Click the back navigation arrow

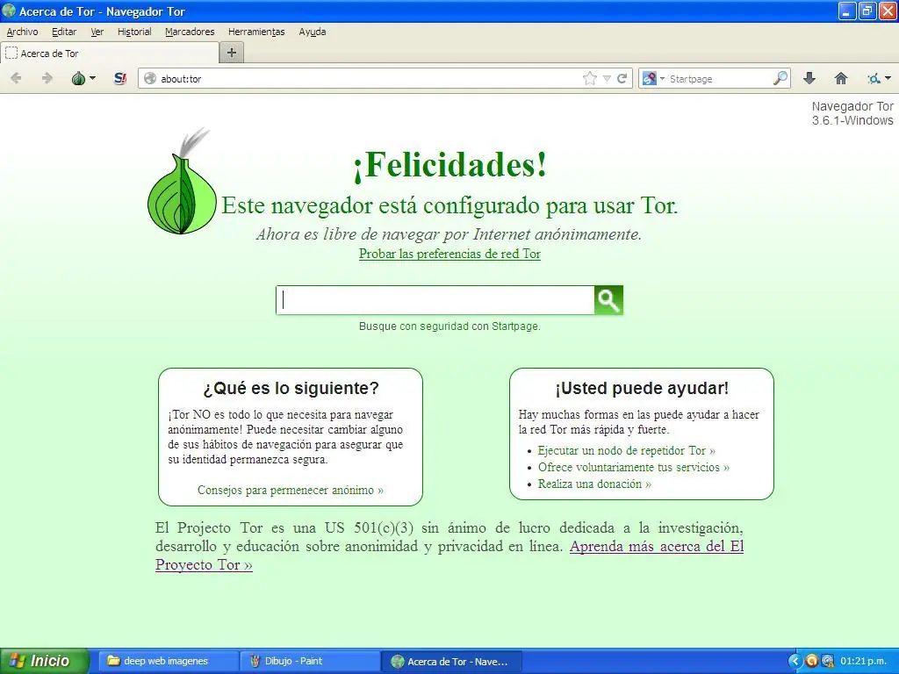pyautogui.click(x=16, y=78)
